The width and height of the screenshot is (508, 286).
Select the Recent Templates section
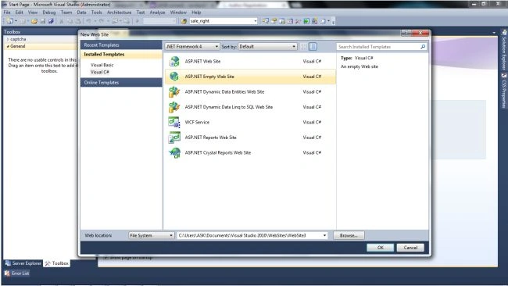click(x=121, y=45)
